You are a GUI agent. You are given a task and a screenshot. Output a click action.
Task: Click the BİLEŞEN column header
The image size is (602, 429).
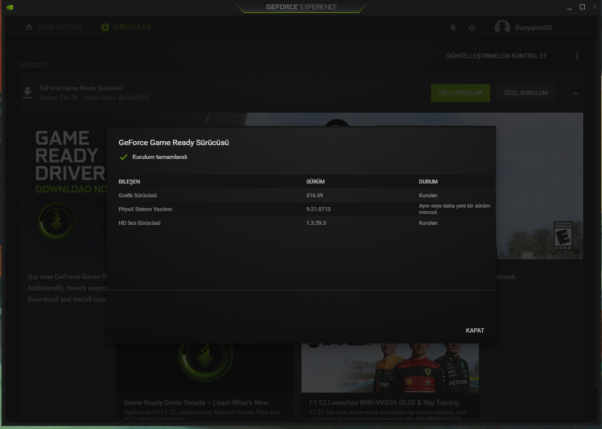[x=130, y=182]
